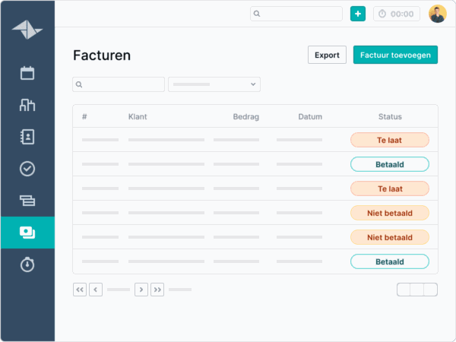This screenshot has width=456, height=342.
Task: Sort table by Bedrag column header
Action: [x=246, y=117]
